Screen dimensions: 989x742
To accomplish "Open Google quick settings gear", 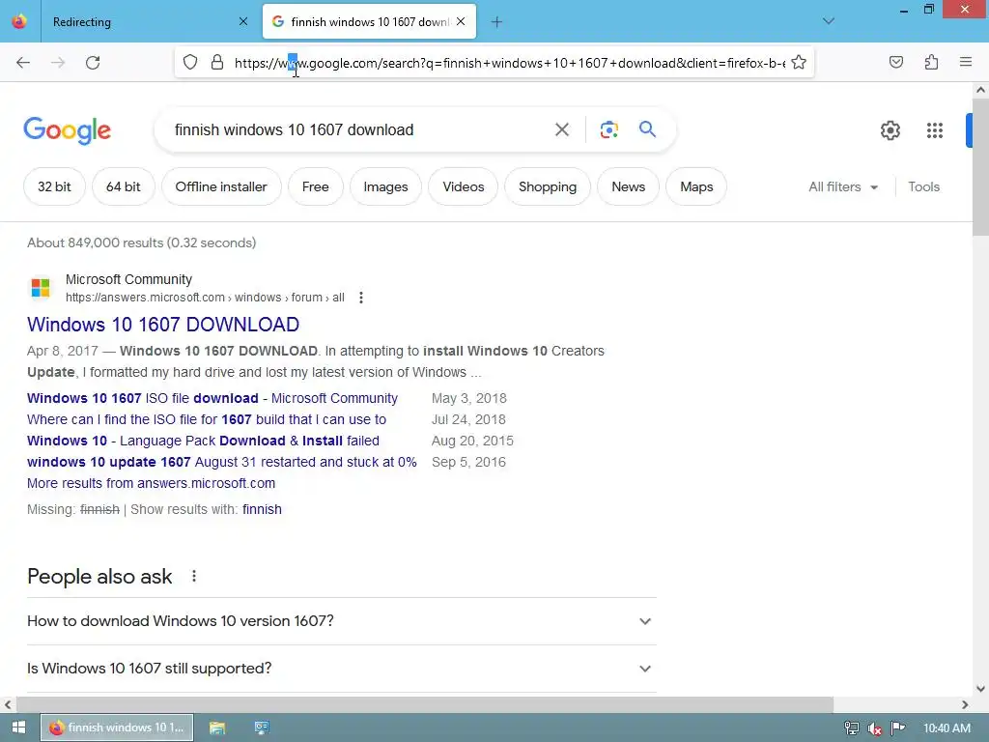I will [x=890, y=130].
